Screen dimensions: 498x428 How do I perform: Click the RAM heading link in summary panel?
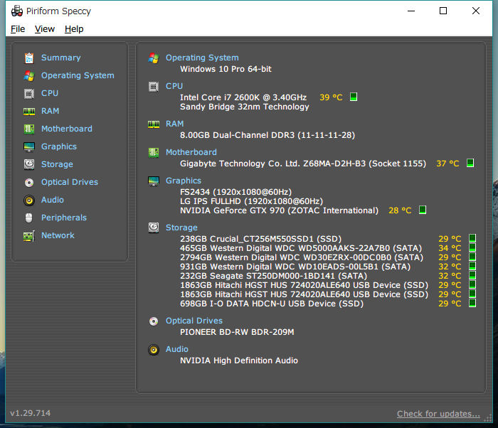tap(175, 124)
